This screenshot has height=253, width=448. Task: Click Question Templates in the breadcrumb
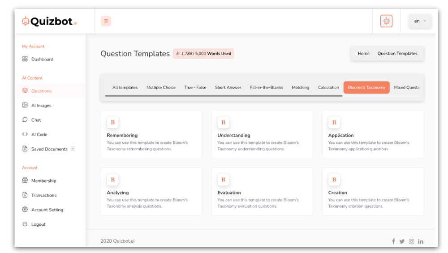pyautogui.click(x=397, y=53)
